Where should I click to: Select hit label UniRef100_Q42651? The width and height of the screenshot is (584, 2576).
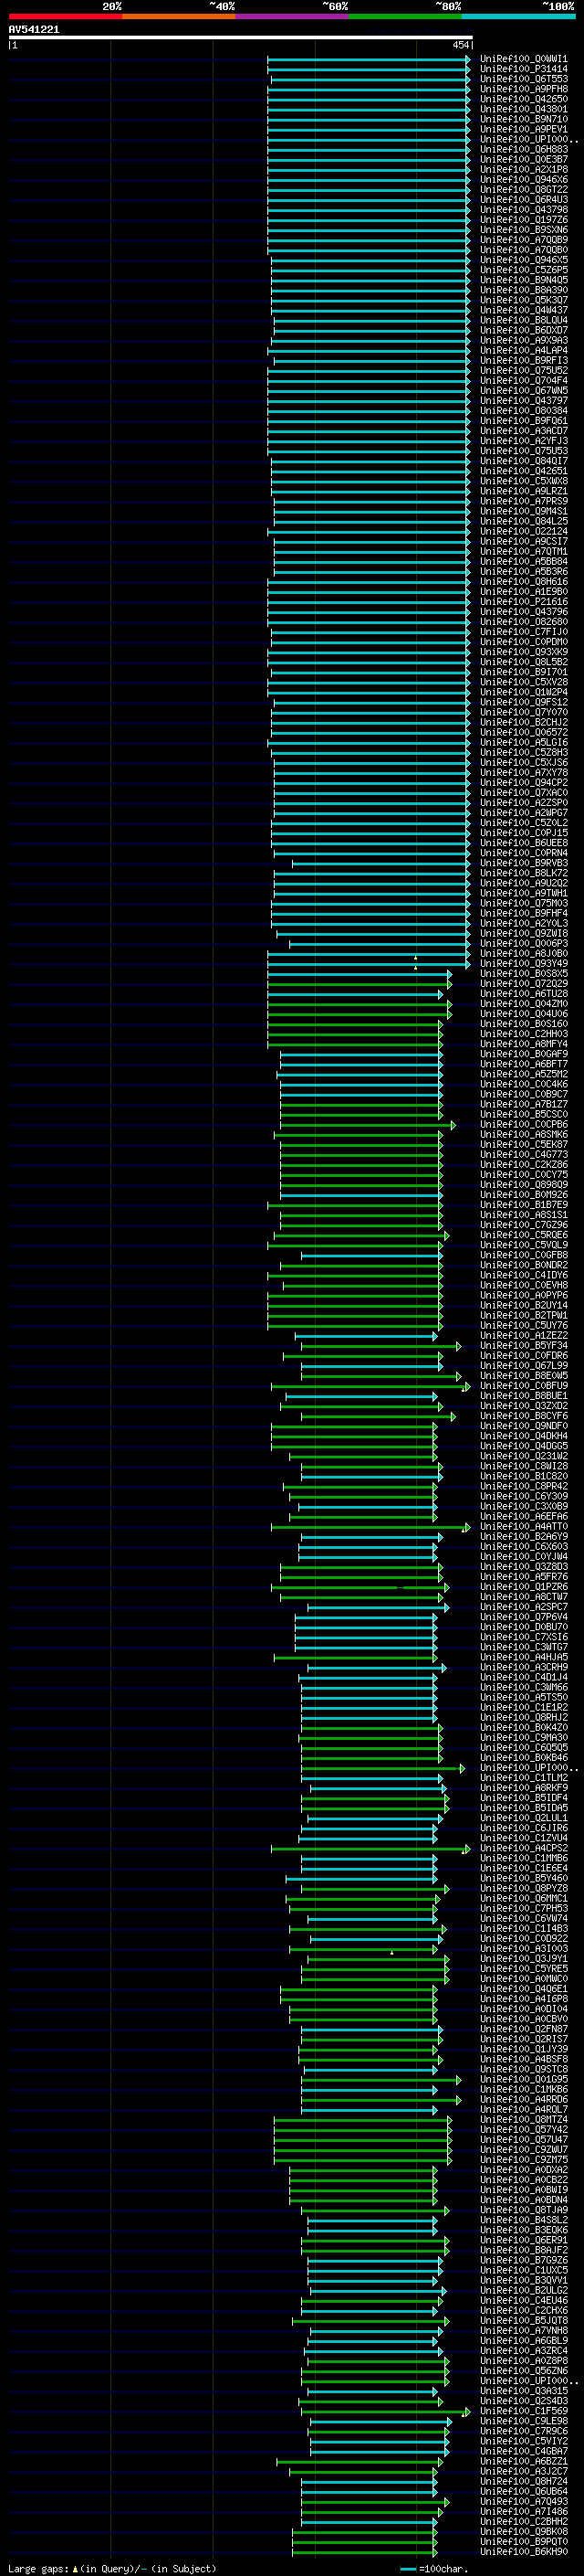pos(523,472)
